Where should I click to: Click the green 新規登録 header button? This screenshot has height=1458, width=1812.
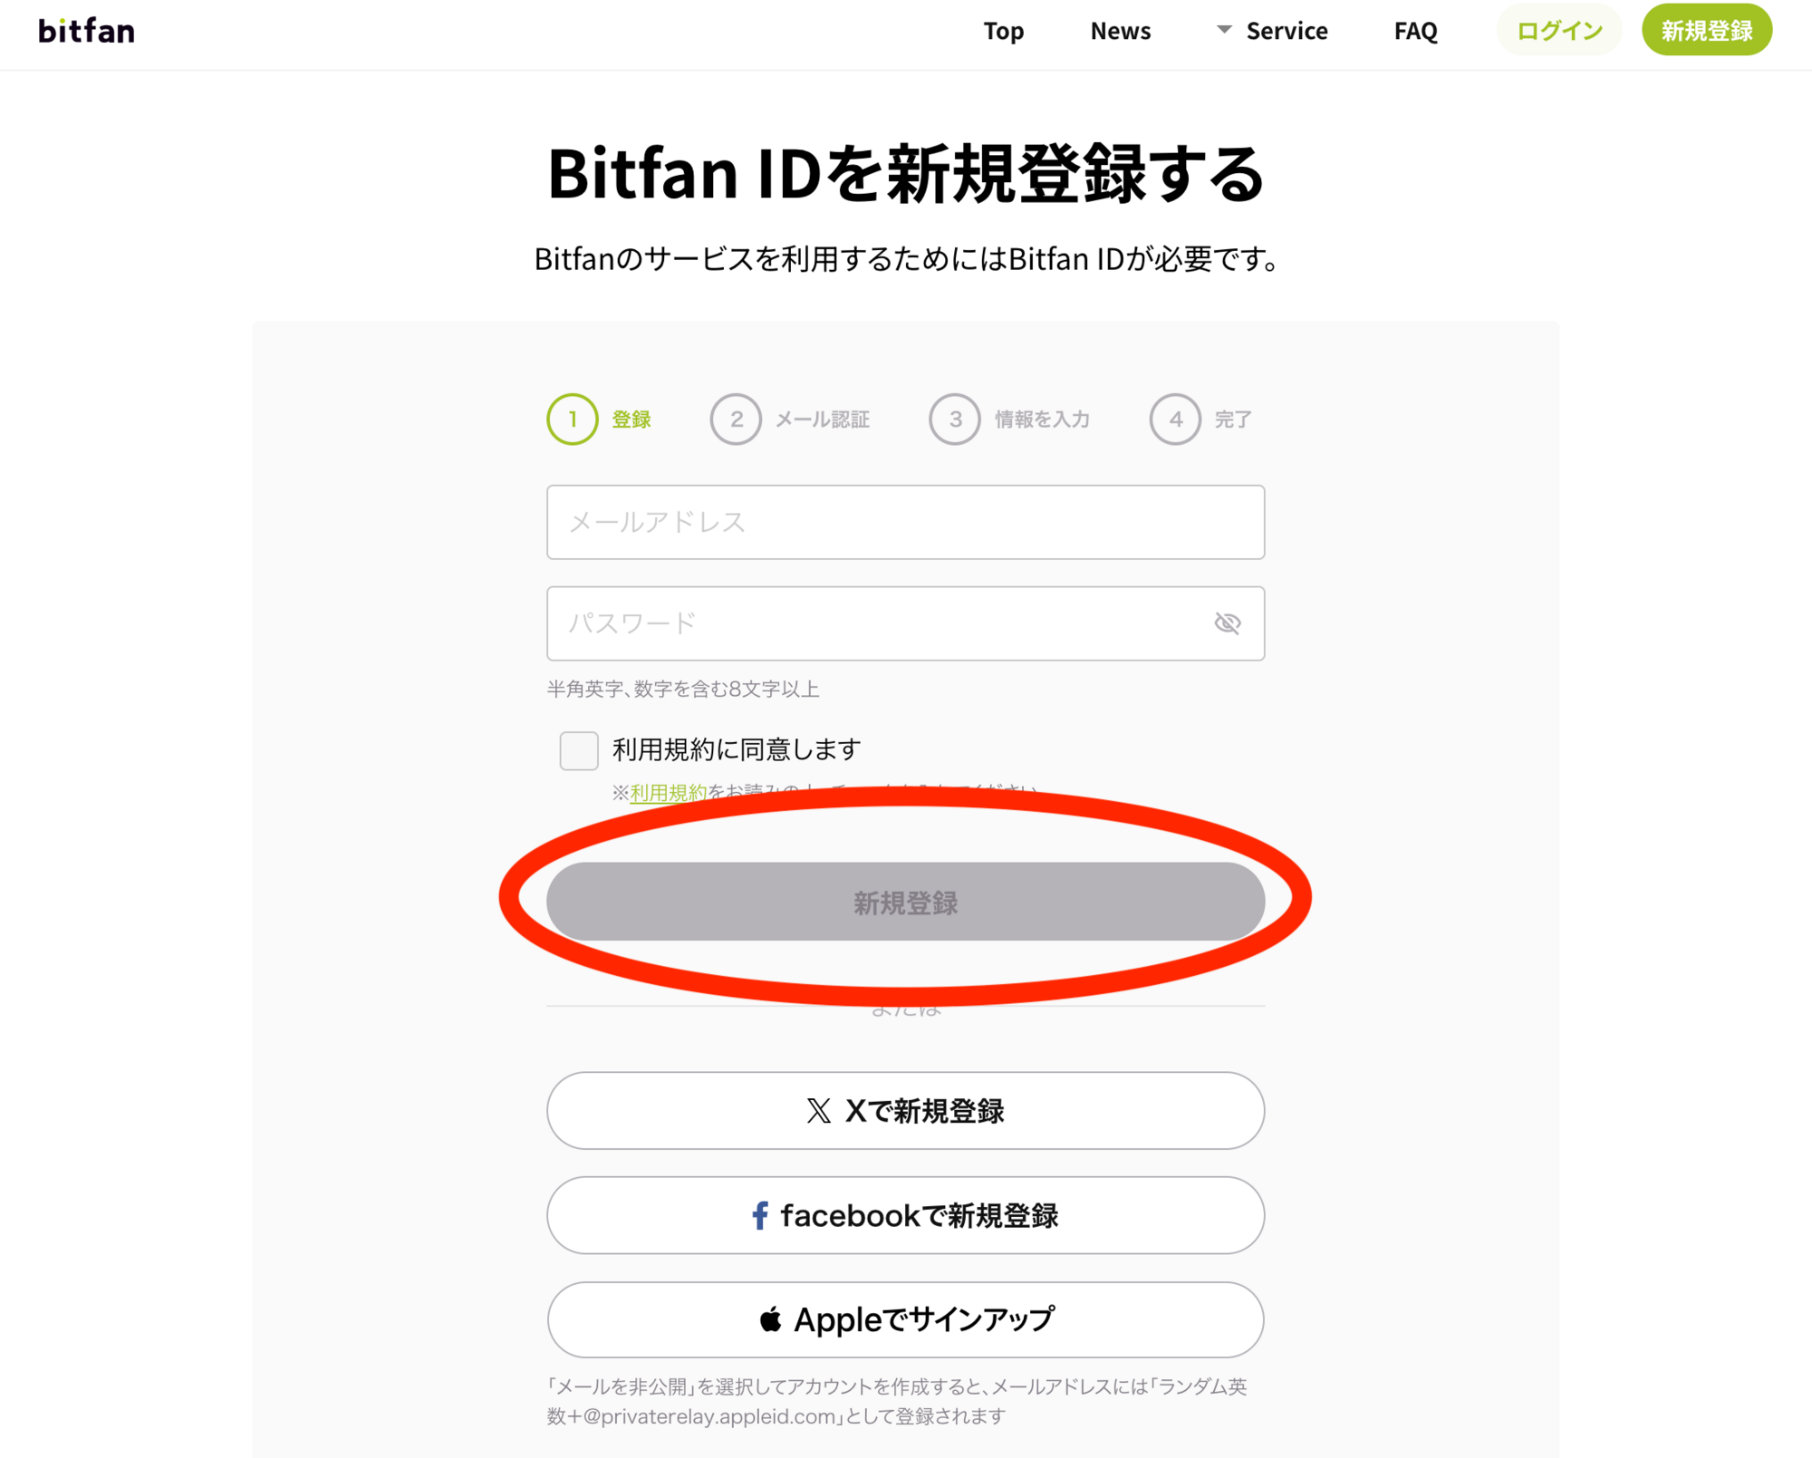1706,32
